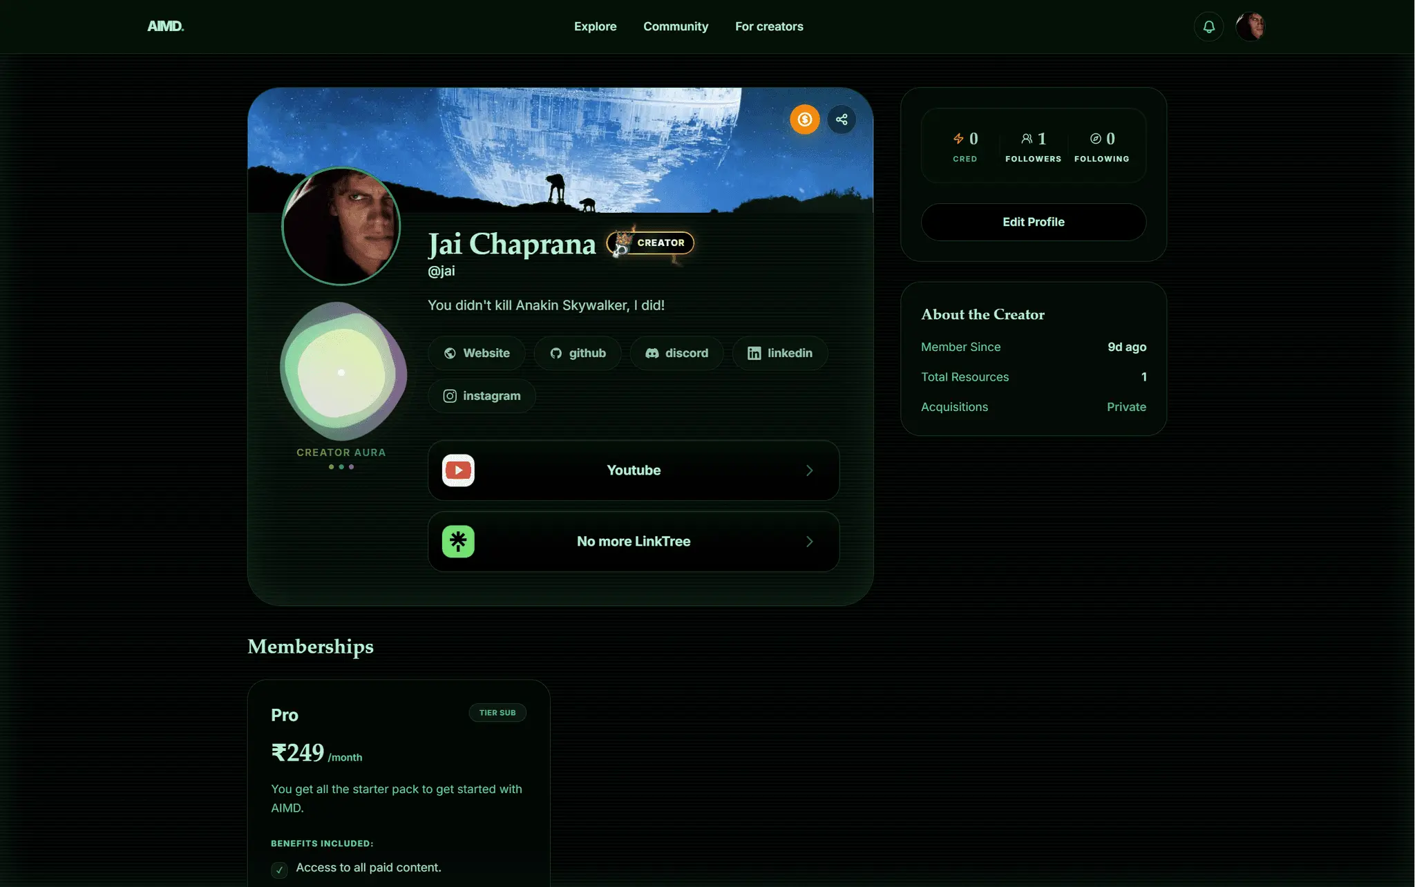The image size is (1415, 887).
Task: Click the Cred count value
Action: (974, 139)
